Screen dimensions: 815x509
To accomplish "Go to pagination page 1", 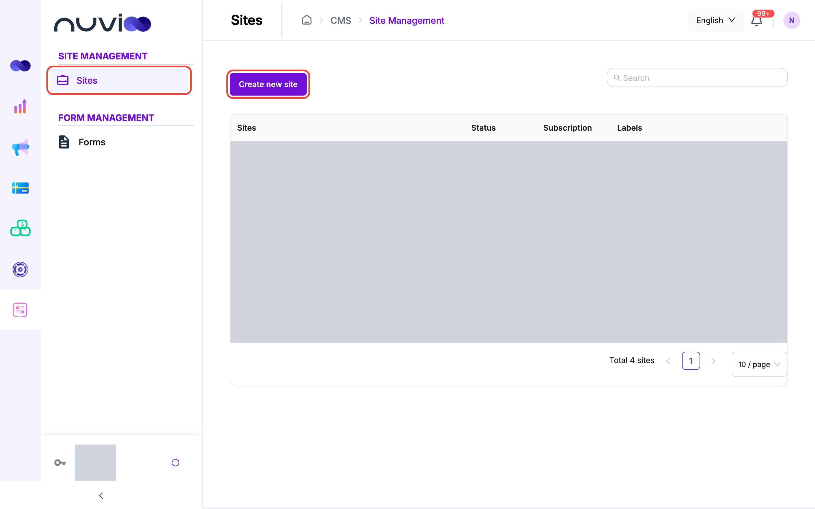I will click(691, 361).
